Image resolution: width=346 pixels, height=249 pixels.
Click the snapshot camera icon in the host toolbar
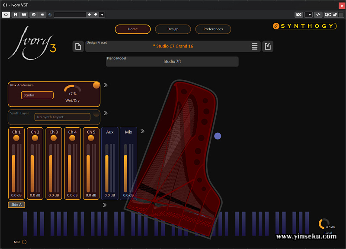tap(299, 15)
